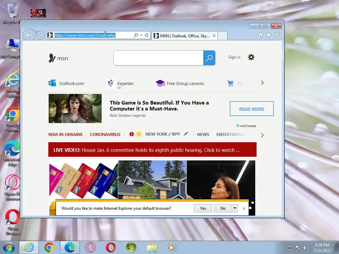This screenshot has height=254, width=339.
Task: Click Edge icon in the taskbar
Action: (70, 247)
